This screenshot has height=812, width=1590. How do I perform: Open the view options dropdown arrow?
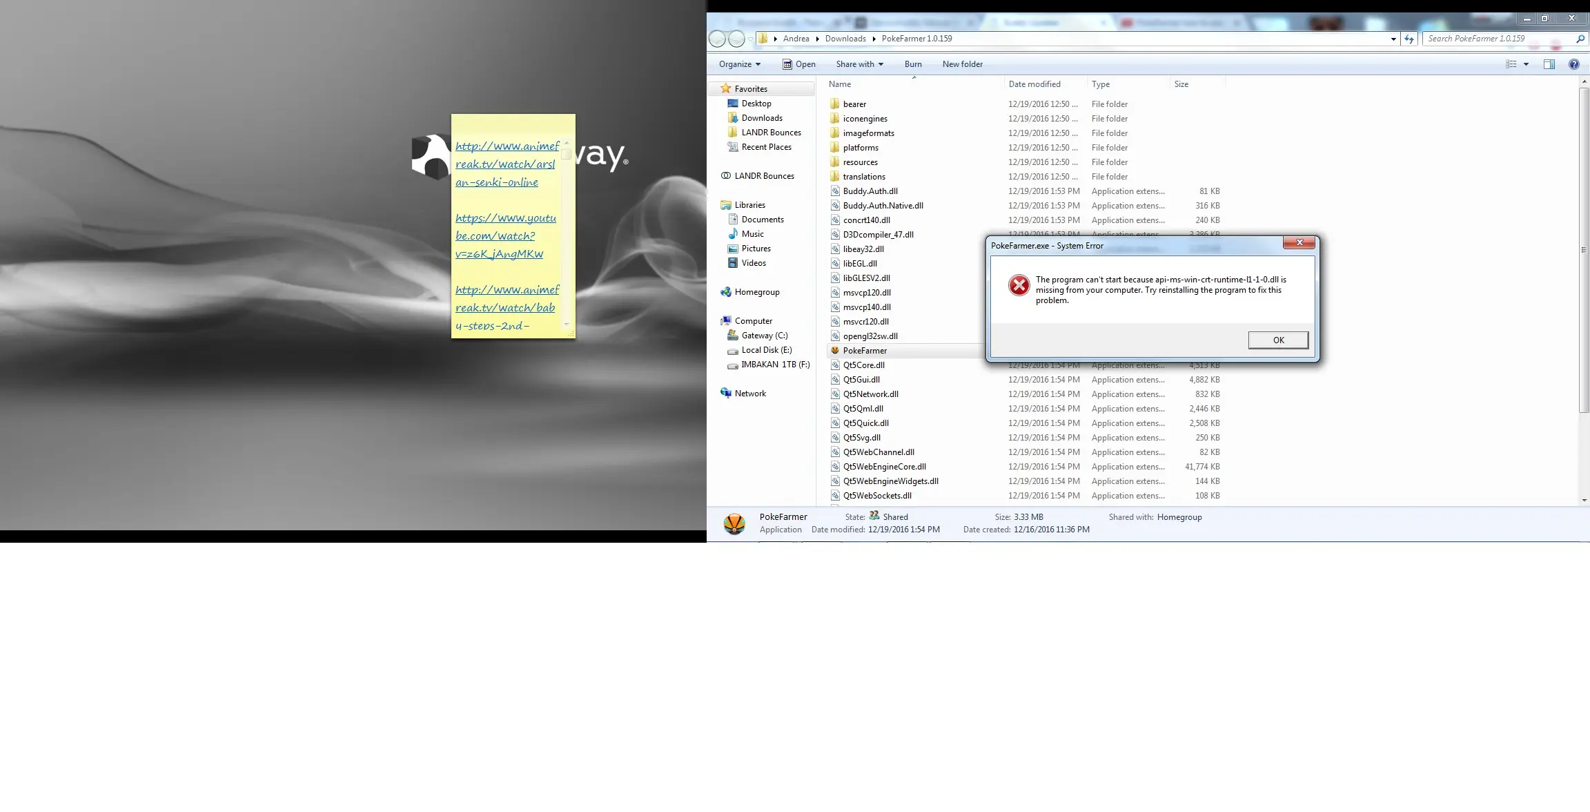click(1526, 64)
